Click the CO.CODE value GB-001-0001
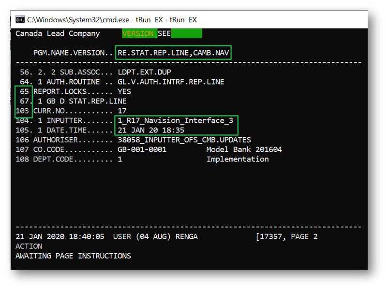The image size is (388, 290). [142, 149]
